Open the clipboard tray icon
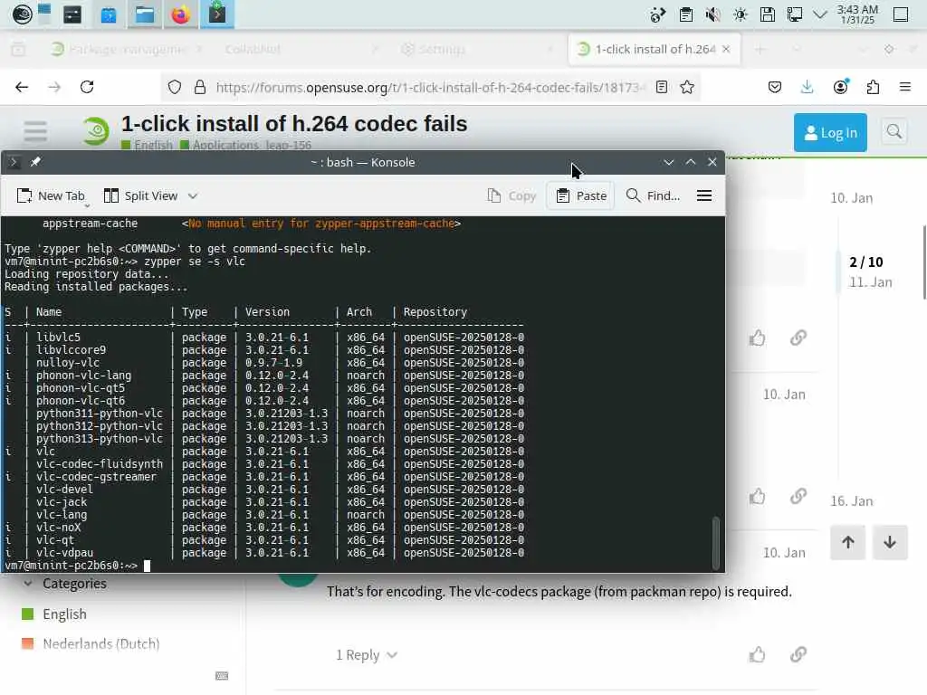The width and height of the screenshot is (927, 695). [x=686, y=14]
